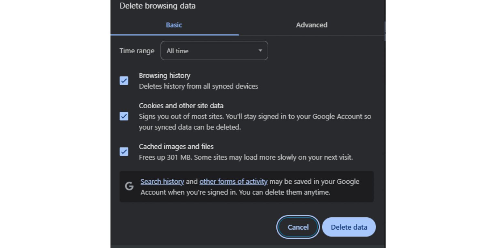This screenshot has width=496, height=248.
Task: Click the scrollbar on the dialog's right edge
Action: tap(384, 31)
